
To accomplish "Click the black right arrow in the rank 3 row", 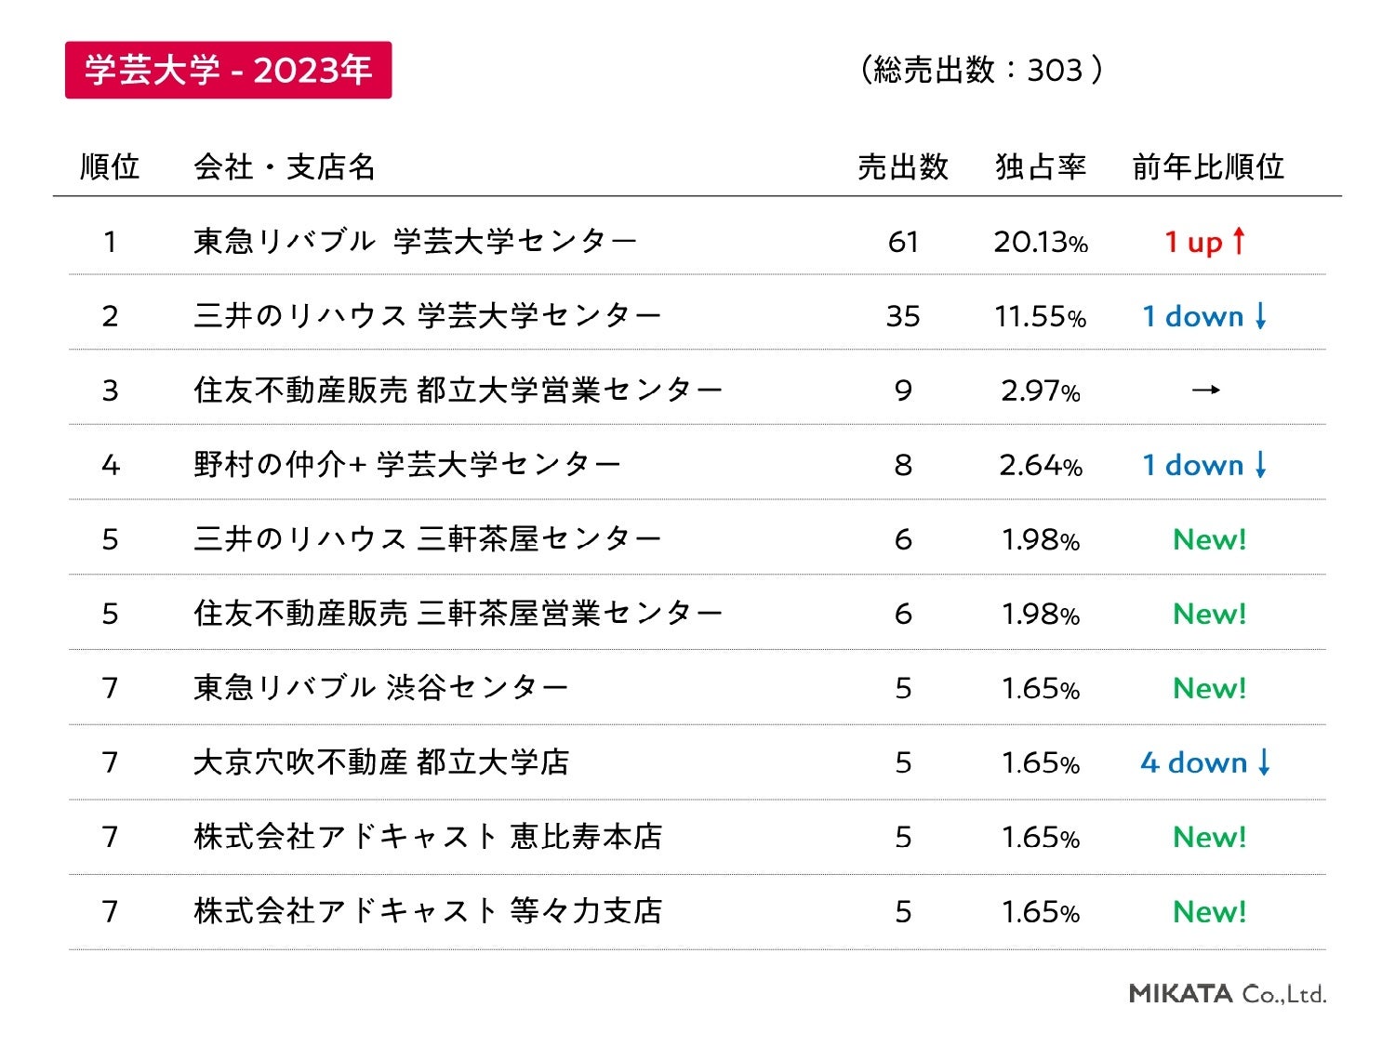I will click(1206, 391).
